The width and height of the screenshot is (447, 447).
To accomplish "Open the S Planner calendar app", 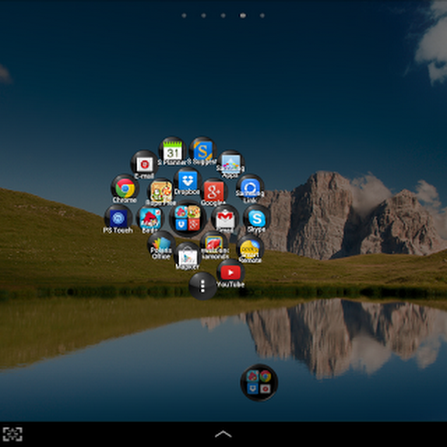I will point(172,151).
